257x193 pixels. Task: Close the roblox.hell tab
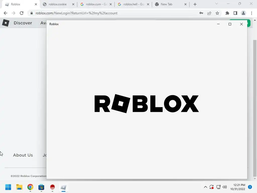click(x=148, y=5)
